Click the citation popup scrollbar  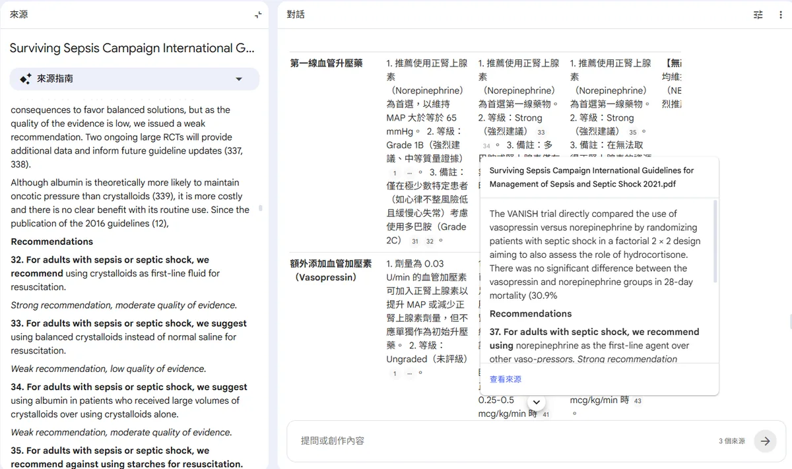715,241
